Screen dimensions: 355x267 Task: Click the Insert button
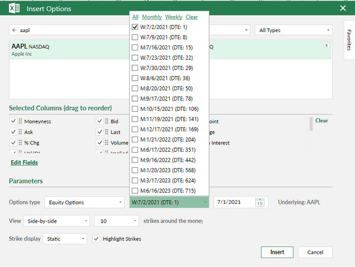pyautogui.click(x=277, y=252)
